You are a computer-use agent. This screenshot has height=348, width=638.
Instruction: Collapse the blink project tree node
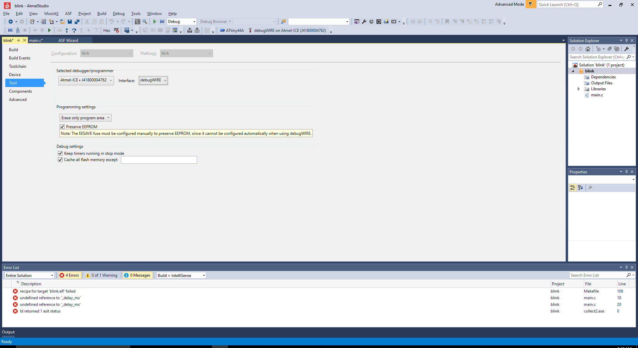pos(573,71)
